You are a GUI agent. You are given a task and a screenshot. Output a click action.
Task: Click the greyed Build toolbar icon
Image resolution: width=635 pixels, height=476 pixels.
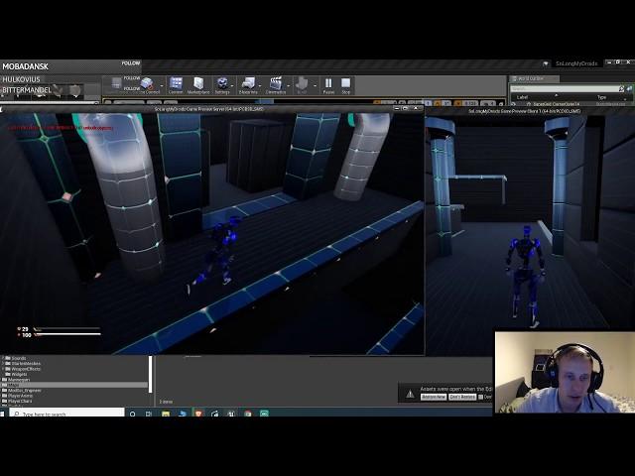tap(302, 85)
